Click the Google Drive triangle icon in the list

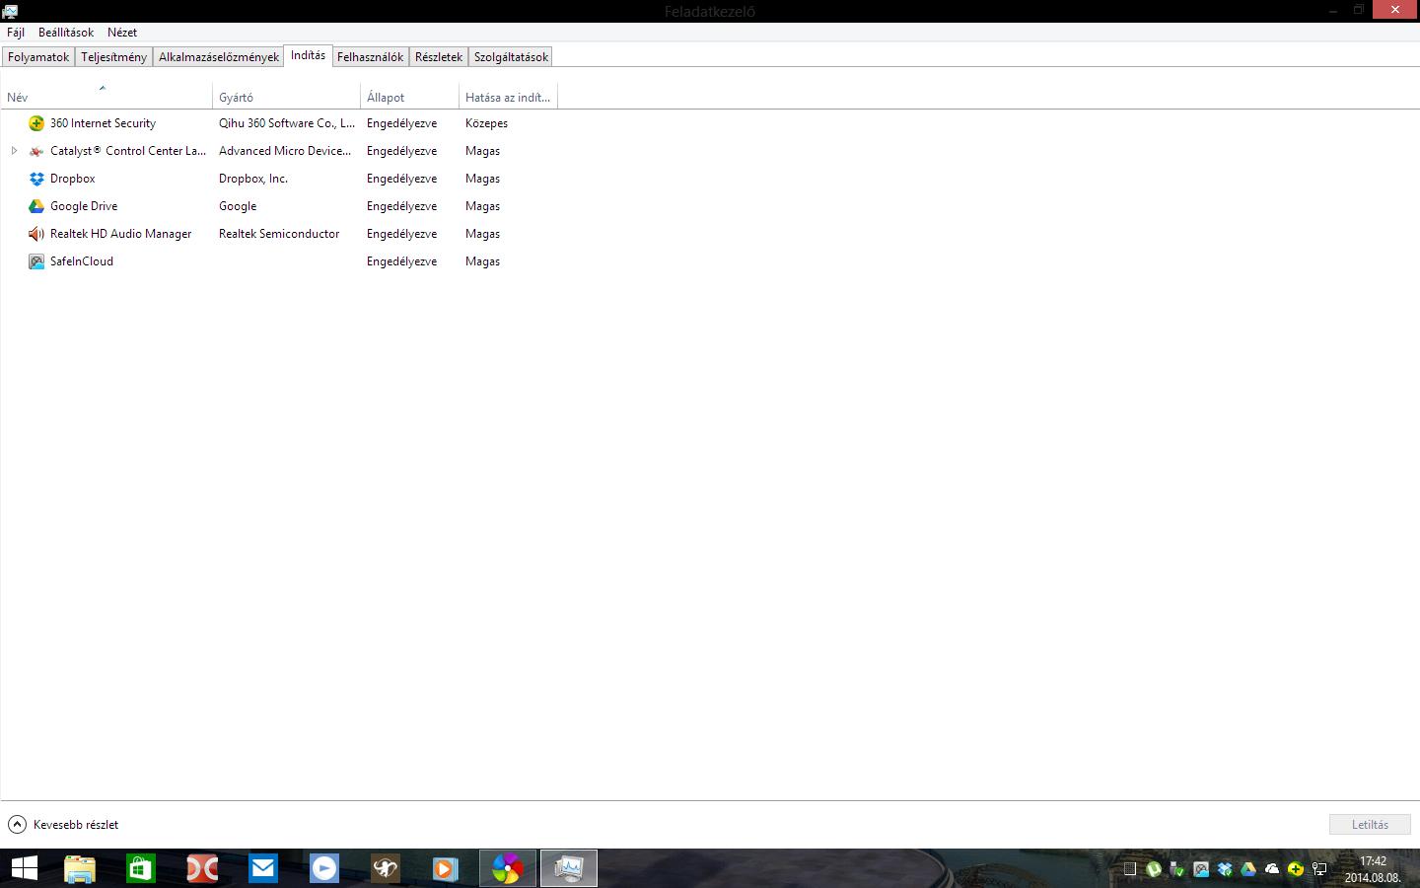click(36, 206)
